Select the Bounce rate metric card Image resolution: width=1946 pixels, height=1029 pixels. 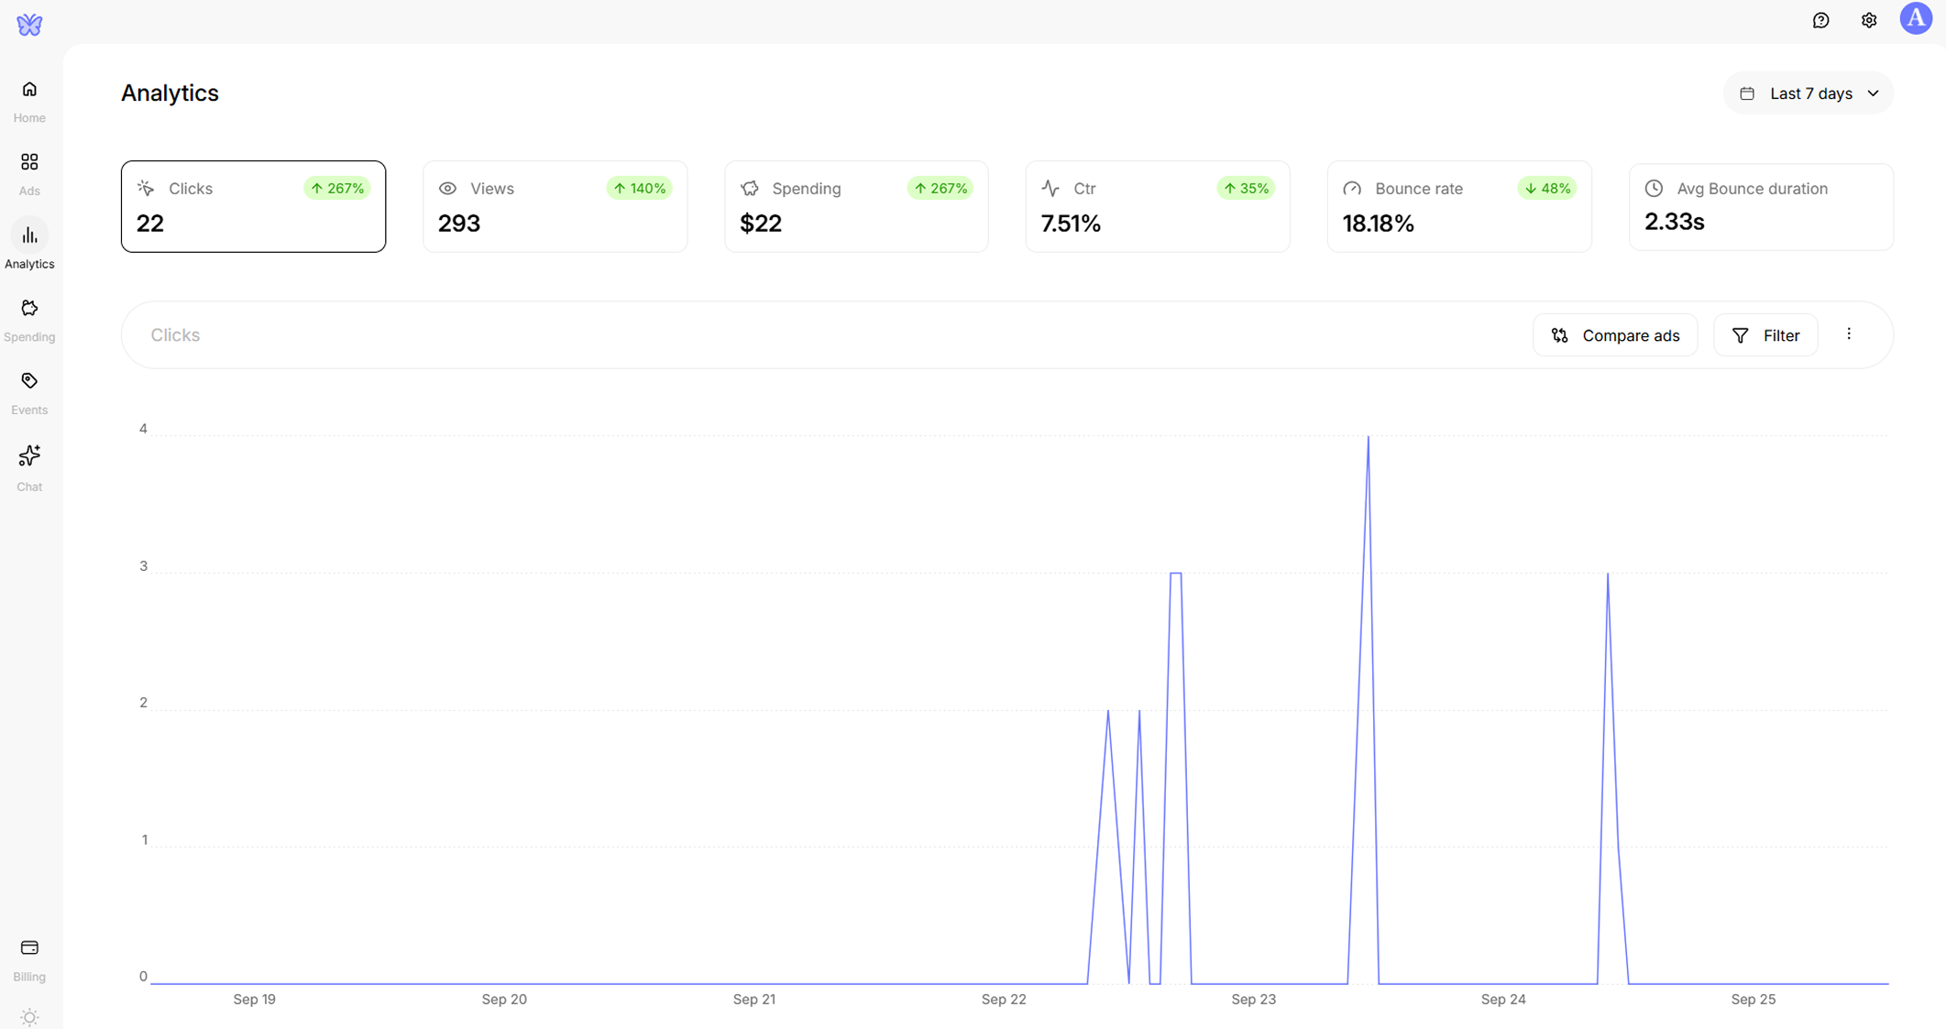pyautogui.click(x=1458, y=206)
